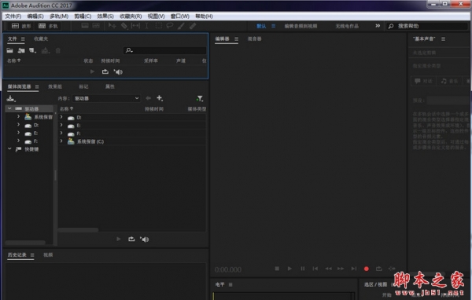Click the Pause button in transport controls

303,269
